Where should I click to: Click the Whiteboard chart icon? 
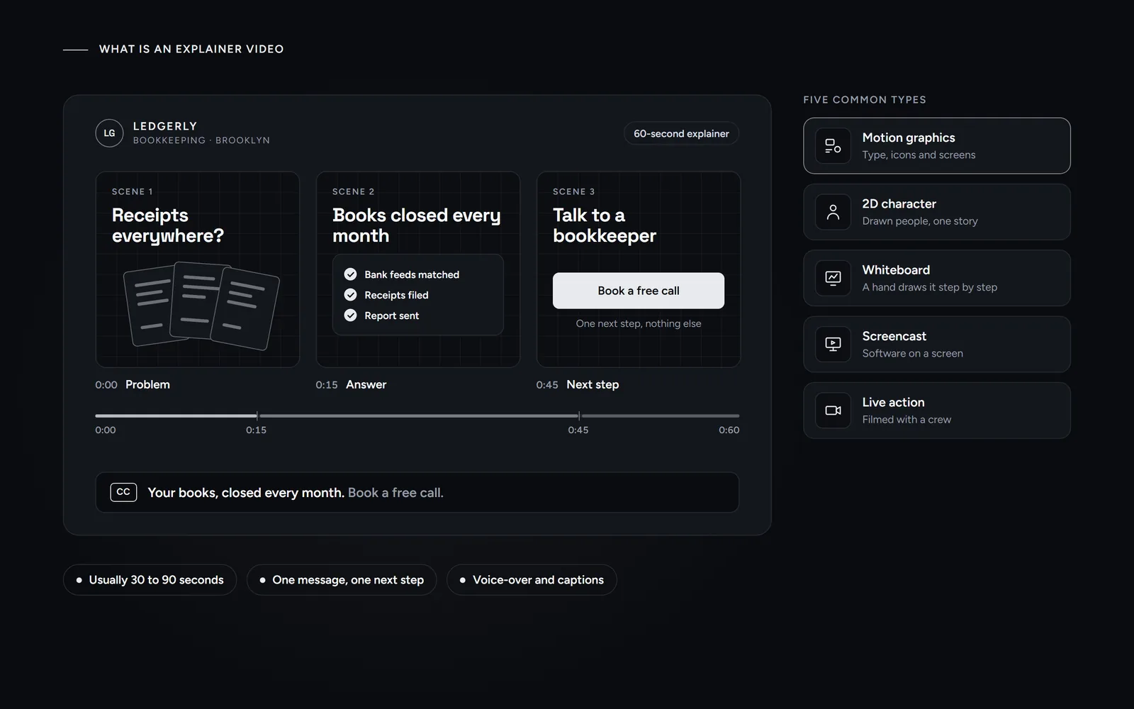pos(833,278)
